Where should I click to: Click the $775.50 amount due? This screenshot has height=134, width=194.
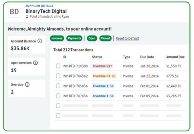[172, 76]
